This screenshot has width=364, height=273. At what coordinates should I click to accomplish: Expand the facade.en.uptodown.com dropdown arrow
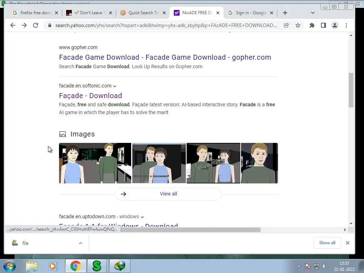[x=142, y=217]
